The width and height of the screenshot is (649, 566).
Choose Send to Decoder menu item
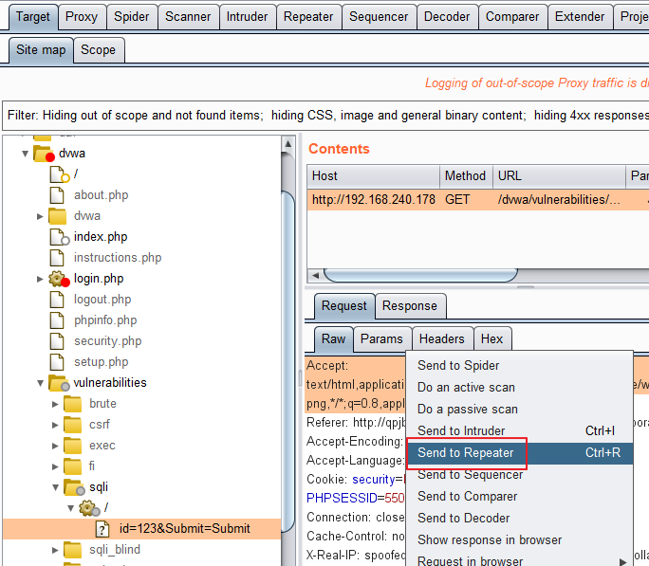[x=520, y=519]
